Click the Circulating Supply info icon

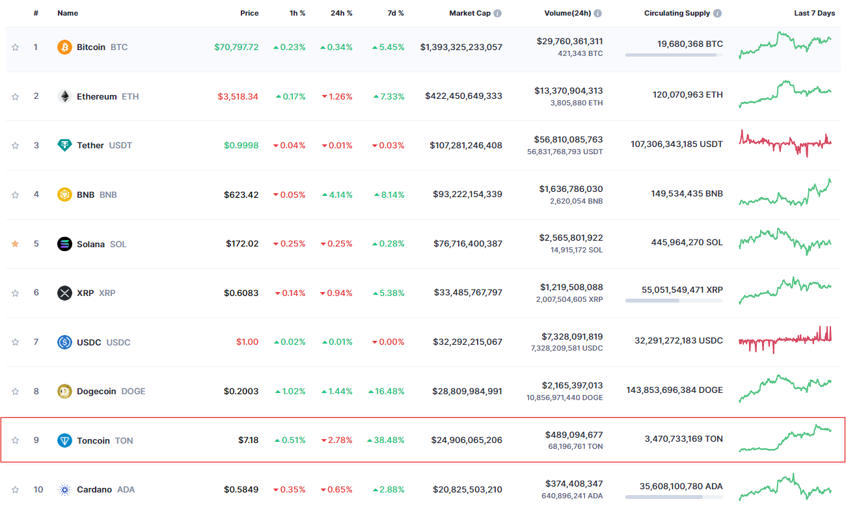(x=717, y=13)
